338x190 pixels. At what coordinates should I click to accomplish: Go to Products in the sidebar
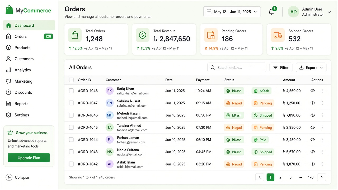tap(29, 48)
